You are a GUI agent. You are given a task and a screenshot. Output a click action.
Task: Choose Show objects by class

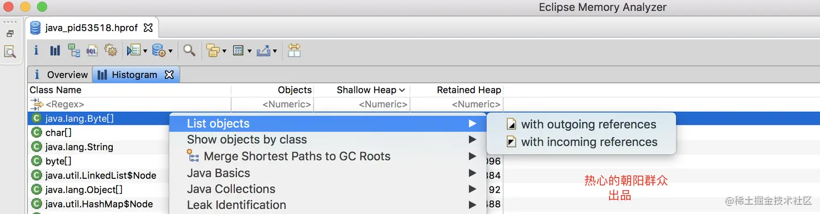[328, 139]
